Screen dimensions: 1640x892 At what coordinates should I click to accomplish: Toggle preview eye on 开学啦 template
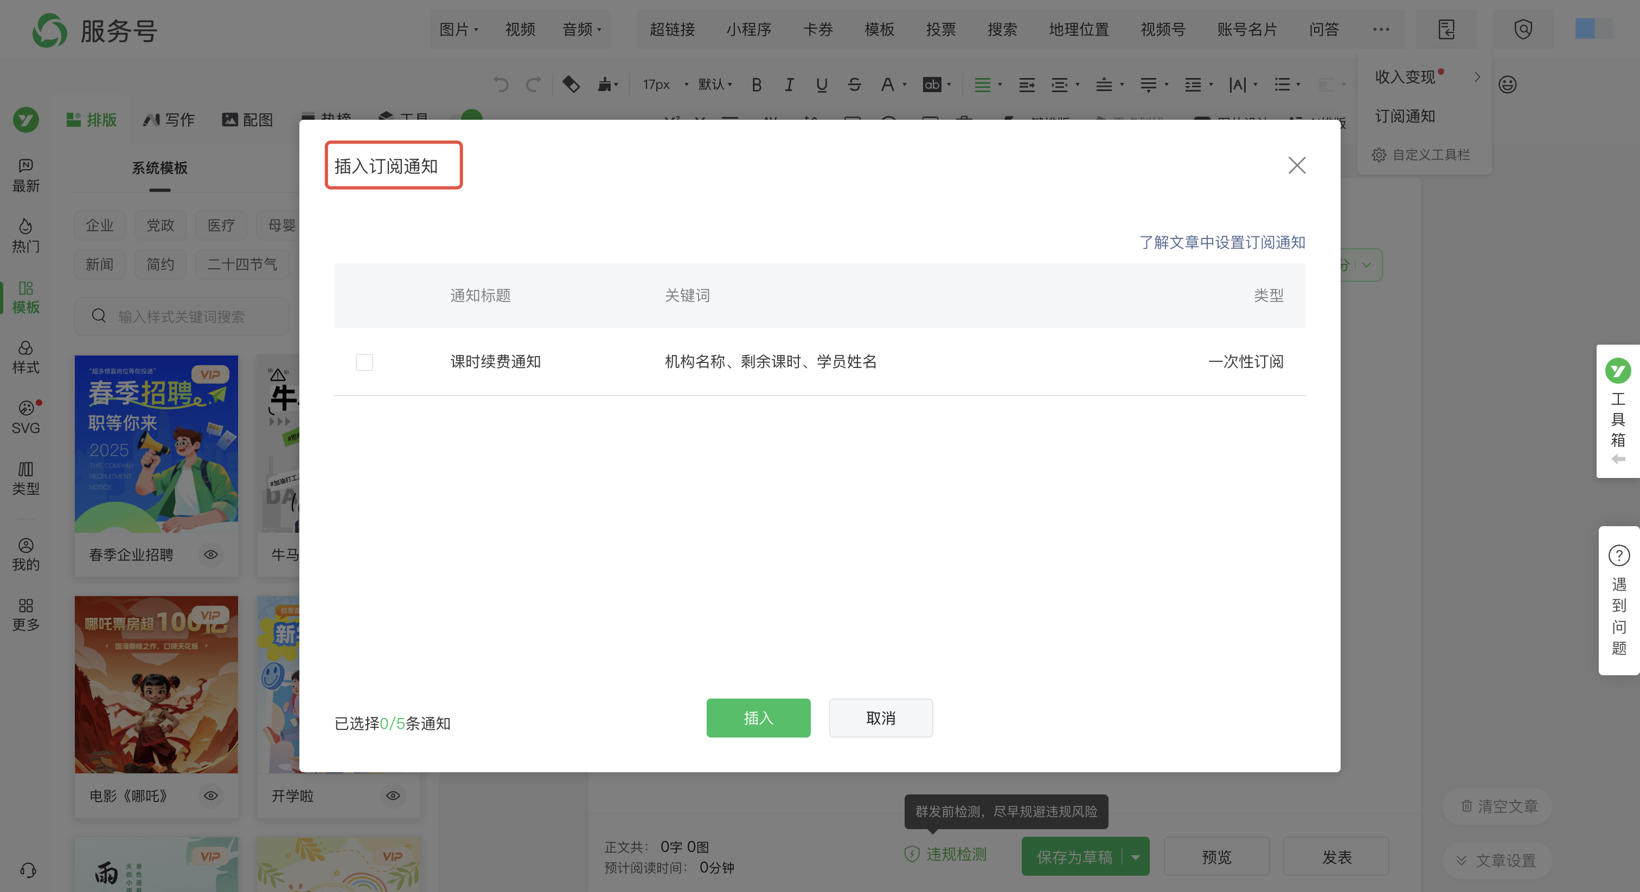tap(393, 796)
